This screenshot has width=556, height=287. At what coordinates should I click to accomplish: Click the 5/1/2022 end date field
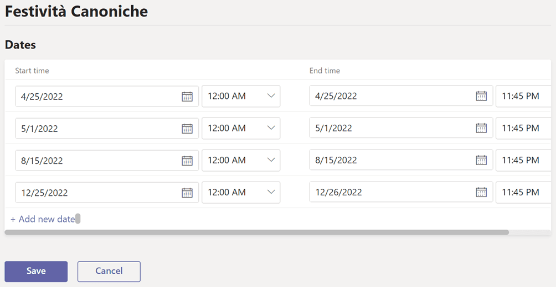(401, 128)
